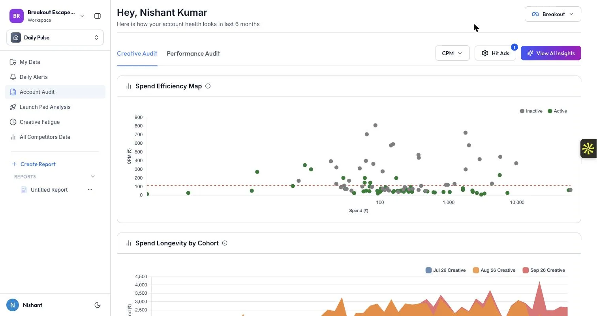This screenshot has width=597, height=316.
Task: Toggle the Inactive legend series
Action: pos(531,111)
